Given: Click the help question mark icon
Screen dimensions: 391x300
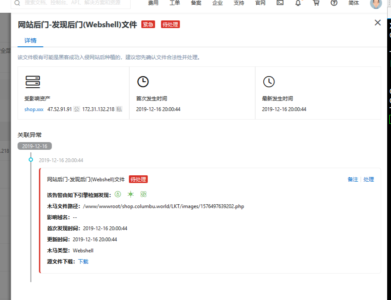Looking at the screenshot, I should pos(334,3).
